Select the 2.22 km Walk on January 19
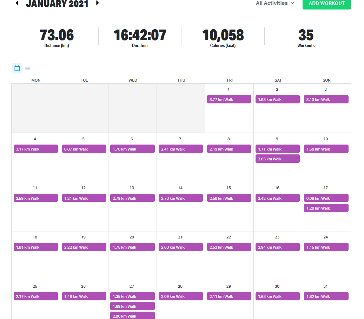 [x=84, y=247]
